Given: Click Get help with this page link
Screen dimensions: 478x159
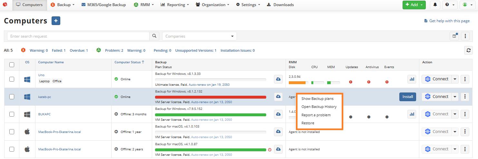Looking at the screenshot, I should pyautogui.click(x=449, y=21).
